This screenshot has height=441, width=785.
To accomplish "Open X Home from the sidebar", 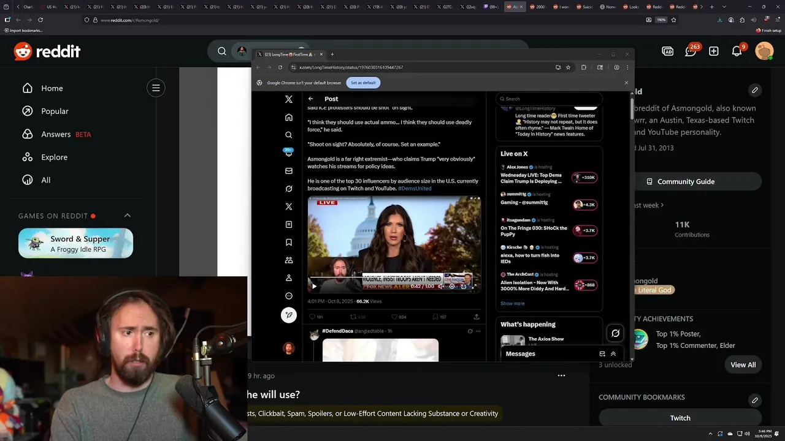I will tap(289, 117).
